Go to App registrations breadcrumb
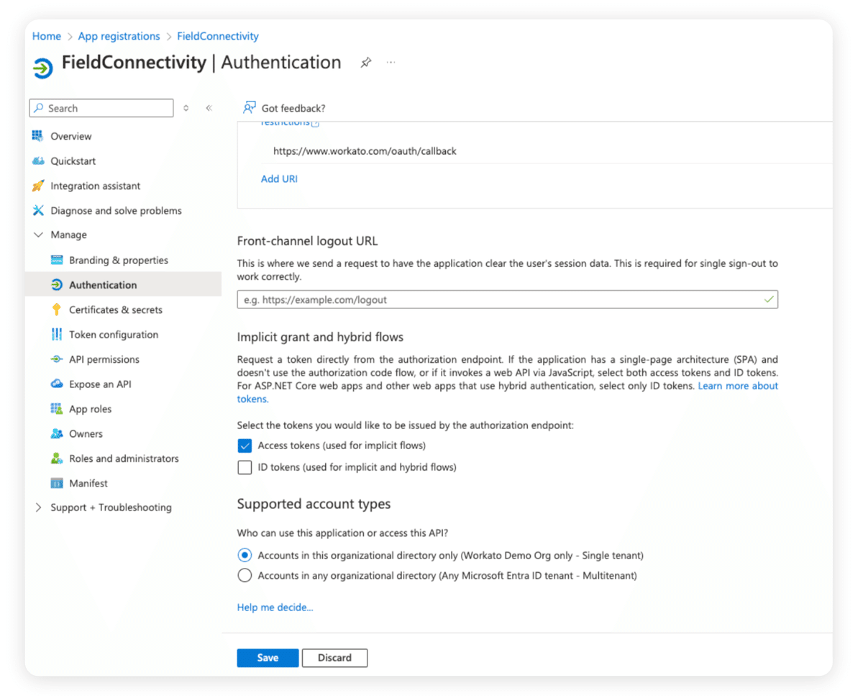This screenshot has width=863, height=696. pyautogui.click(x=119, y=36)
